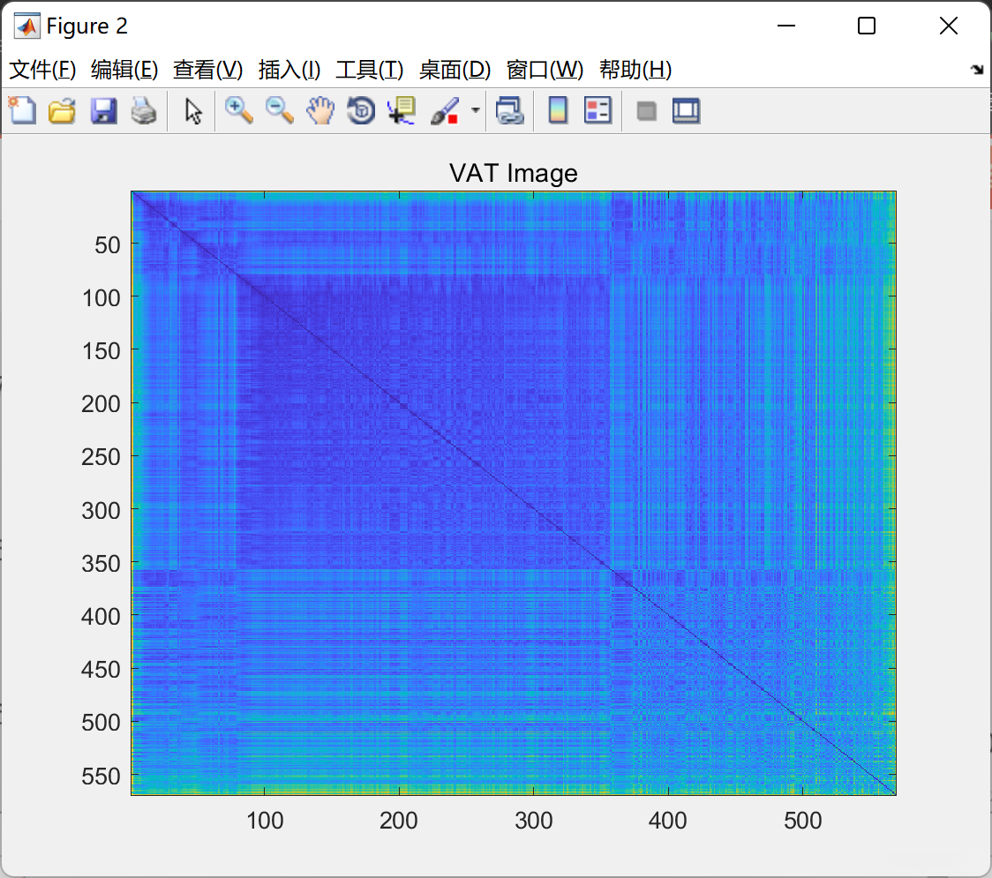This screenshot has width=992, height=878.
Task: Select the Data Cursor tool
Action: 402,110
